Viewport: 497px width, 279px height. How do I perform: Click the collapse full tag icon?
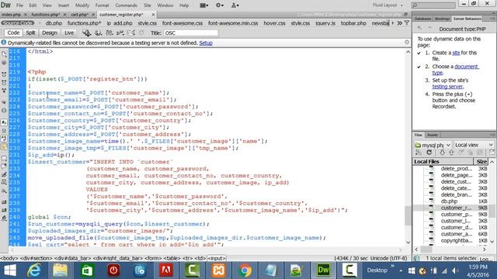tap(4, 74)
